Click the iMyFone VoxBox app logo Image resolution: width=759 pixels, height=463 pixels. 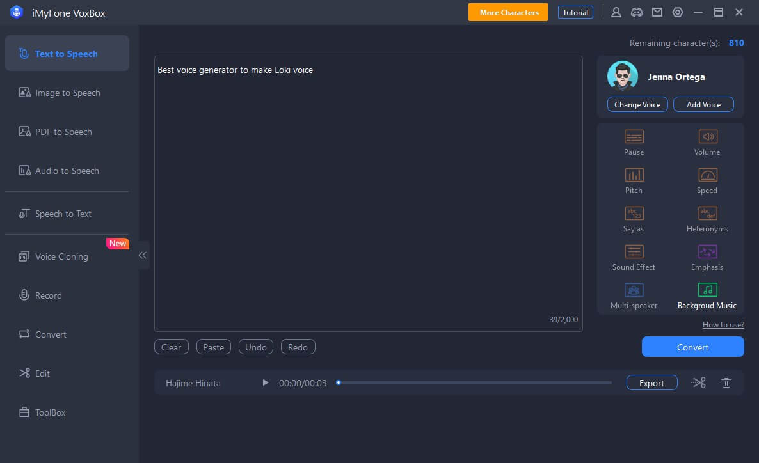[17, 12]
